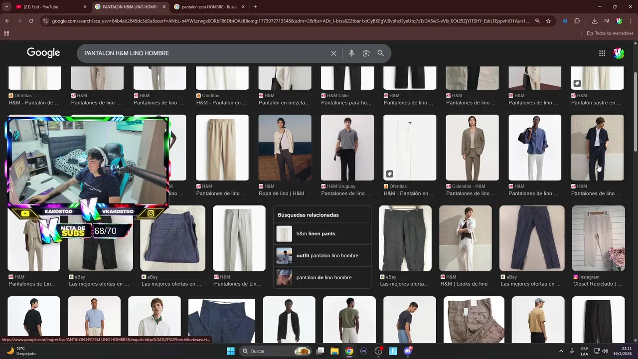This screenshot has width=638, height=359.
Task: Open the Chrome three-dot menu
Action: pyautogui.click(x=630, y=21)
